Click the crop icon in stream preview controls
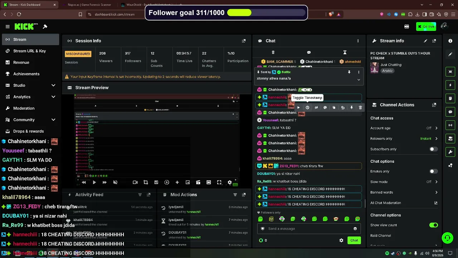458x258 pixels. click(x=146, y=182)
